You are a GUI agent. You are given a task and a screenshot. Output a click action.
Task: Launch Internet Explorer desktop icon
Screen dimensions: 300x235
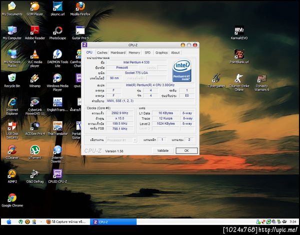pyautogui.click(x=12, y=106)
